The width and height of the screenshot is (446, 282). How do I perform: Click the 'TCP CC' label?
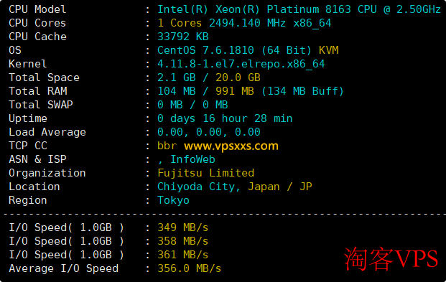coord(28,146)
